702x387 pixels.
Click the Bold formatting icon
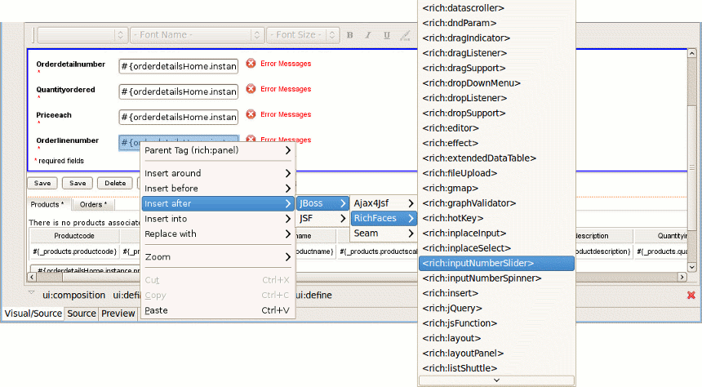click(350, 35)
